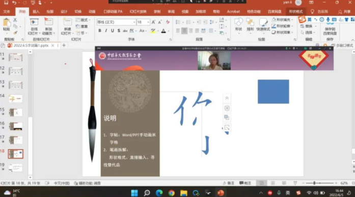Image resolution: width=355 pixels, height=197 pixels.
Task: Apply font color (A with black bar)
Action: [x=163, y=31]
